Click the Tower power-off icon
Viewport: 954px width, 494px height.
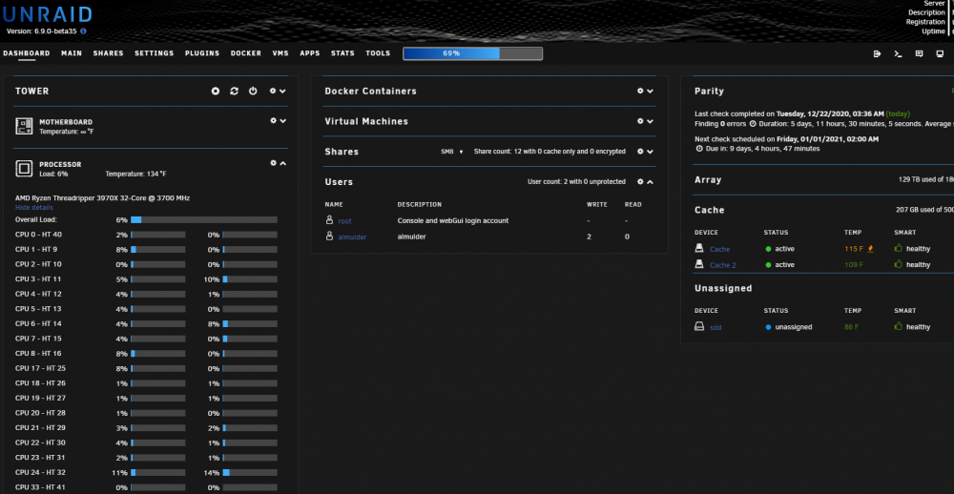click(x=253, y=92)
